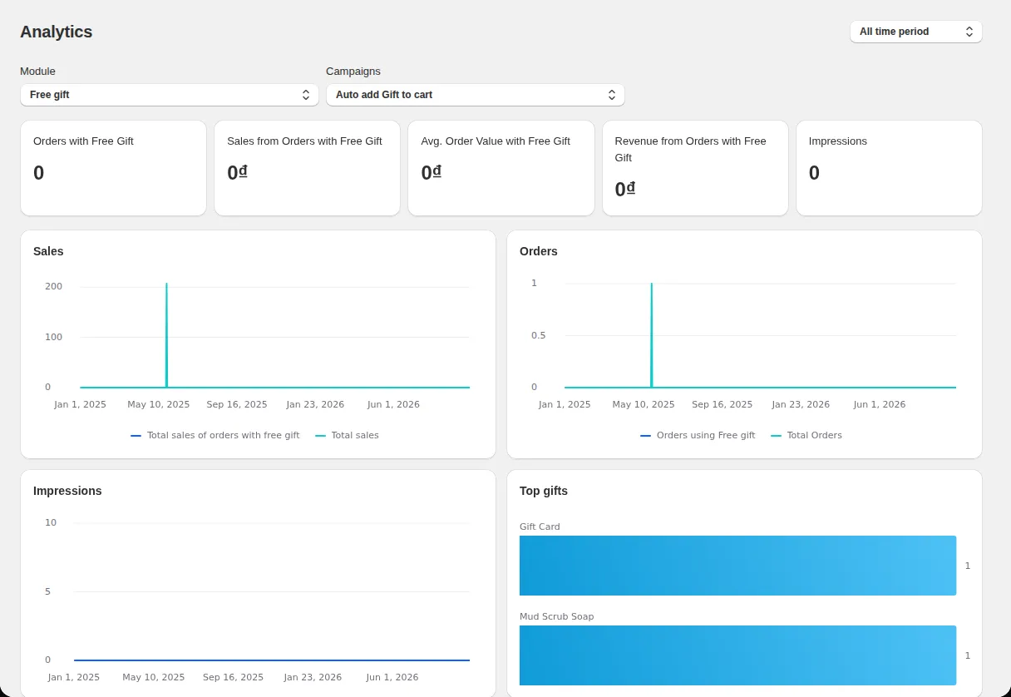Click the Orders with Free Gift card

click(113, 168)
